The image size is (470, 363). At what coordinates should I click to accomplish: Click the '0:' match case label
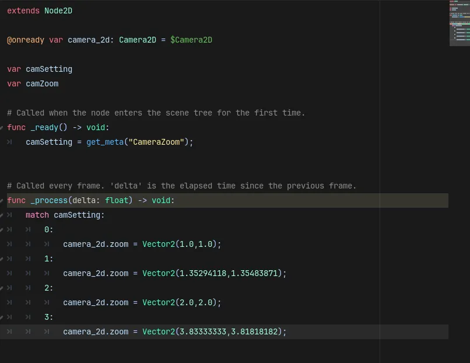tap(48, 230)
